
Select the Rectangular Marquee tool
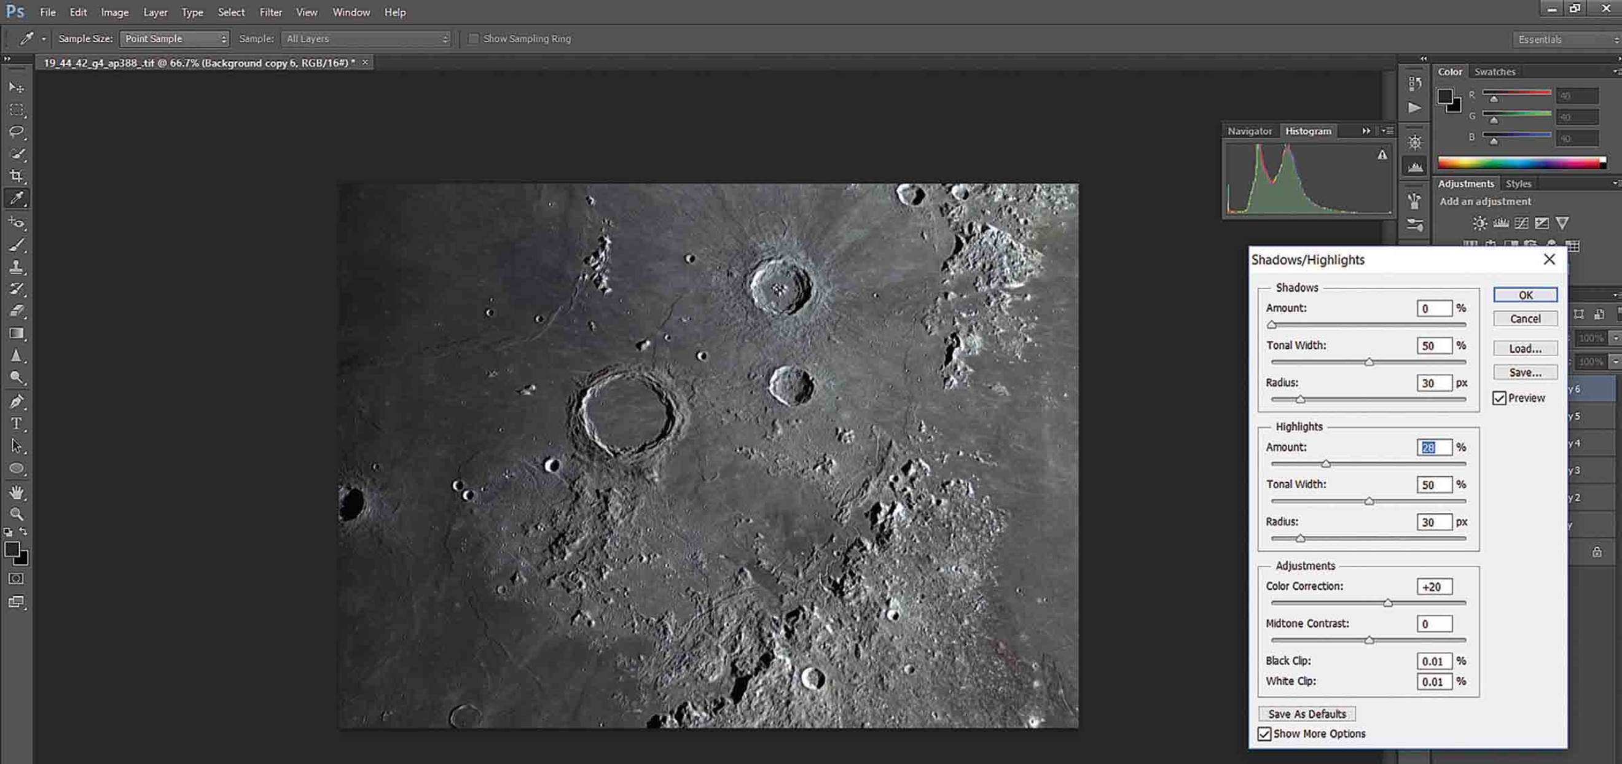pyautogui.click(x=17, y=109)
